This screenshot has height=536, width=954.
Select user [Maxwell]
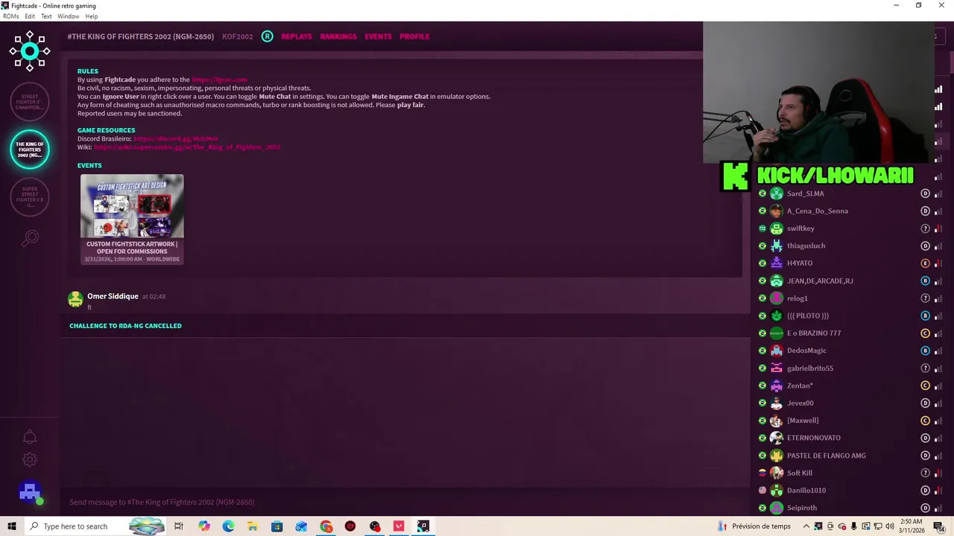[x=803, y=421]
